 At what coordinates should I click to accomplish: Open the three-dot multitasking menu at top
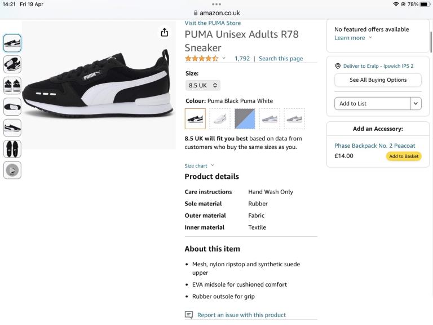click(216, 5)
